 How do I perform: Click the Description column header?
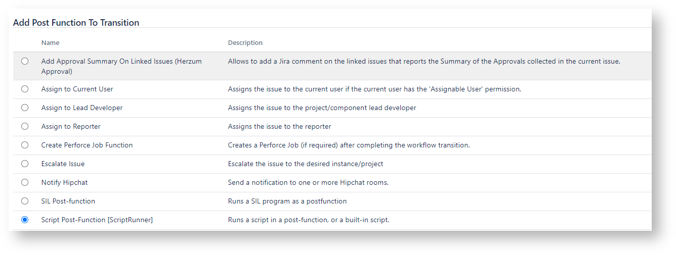point(245,43)
